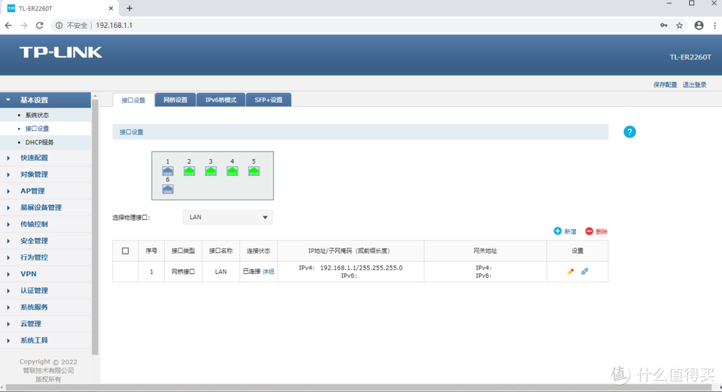This screenshot has width=722, height=392.
Task: Expand AP管理 in the sidebar
Action: coord(32,191)
